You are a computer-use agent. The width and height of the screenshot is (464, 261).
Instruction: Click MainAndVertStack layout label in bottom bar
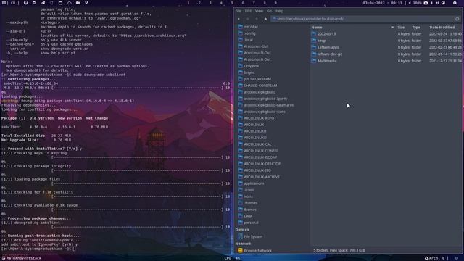coord(24,258)
